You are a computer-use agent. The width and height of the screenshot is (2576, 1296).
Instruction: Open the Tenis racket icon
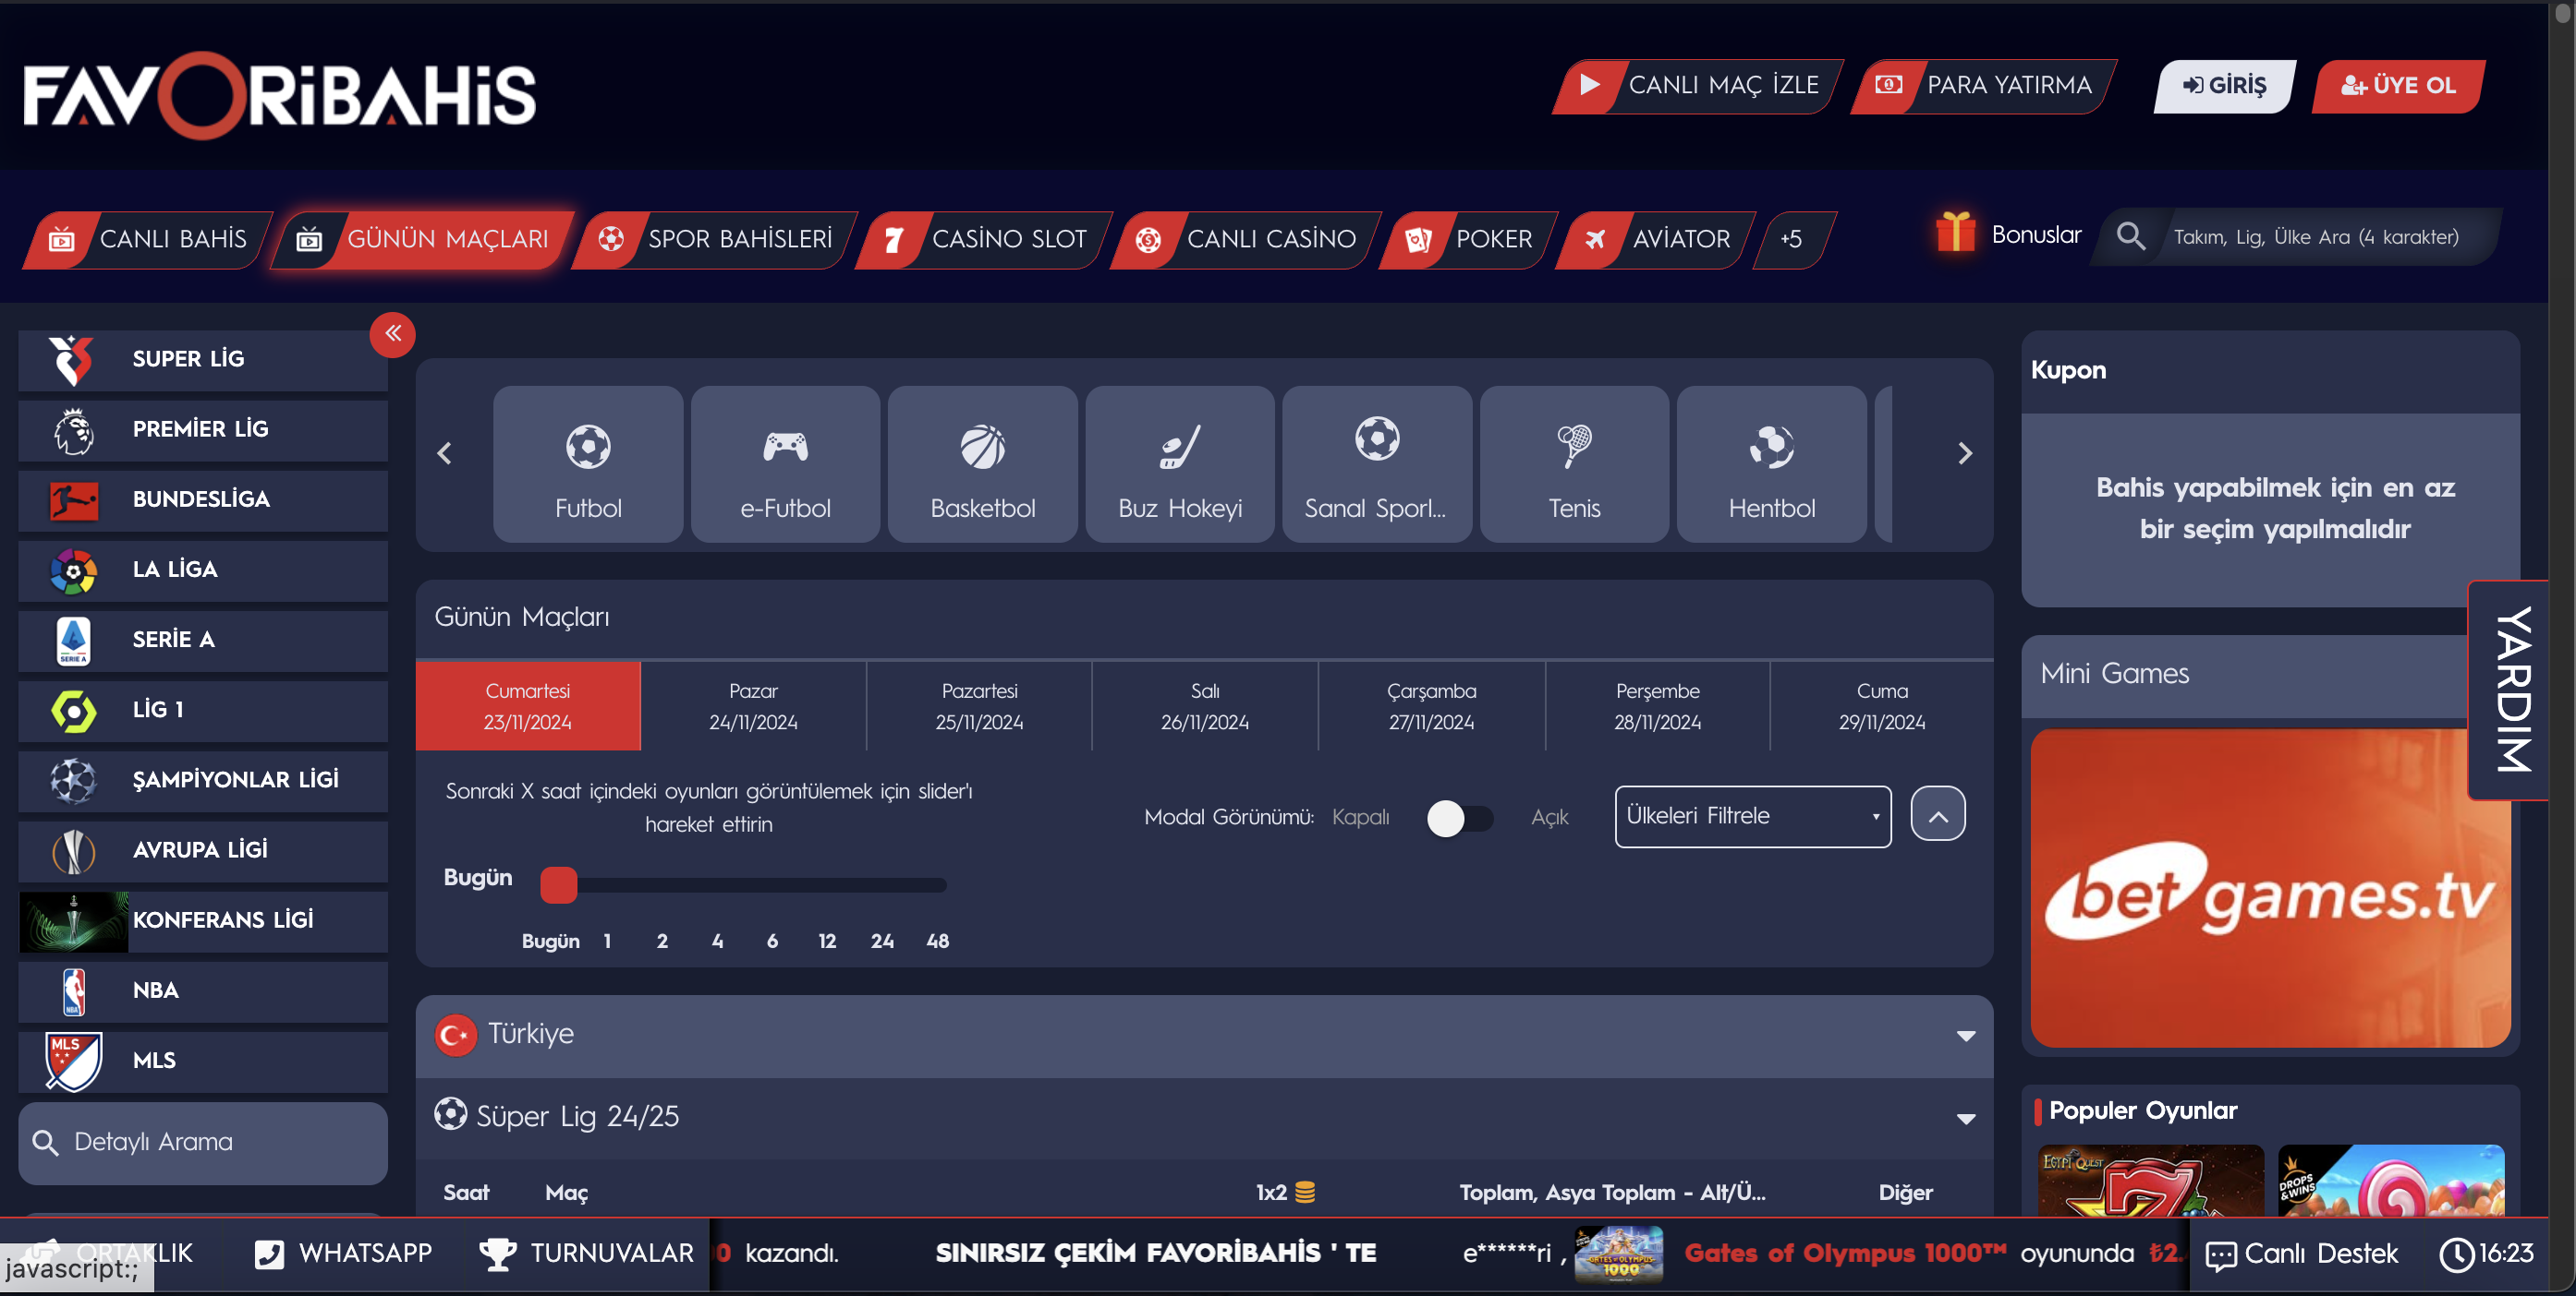(x=1574, y=447)
